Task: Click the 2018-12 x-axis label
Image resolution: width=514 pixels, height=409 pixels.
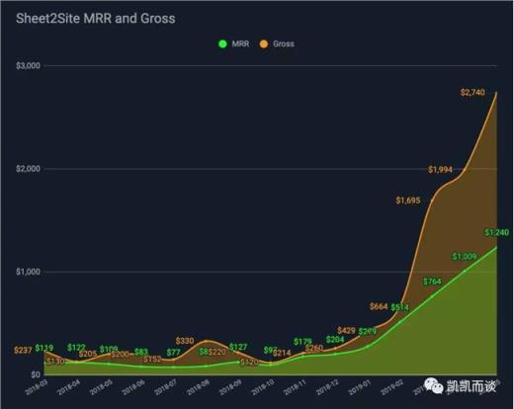Action: click(x=327, y=387)
